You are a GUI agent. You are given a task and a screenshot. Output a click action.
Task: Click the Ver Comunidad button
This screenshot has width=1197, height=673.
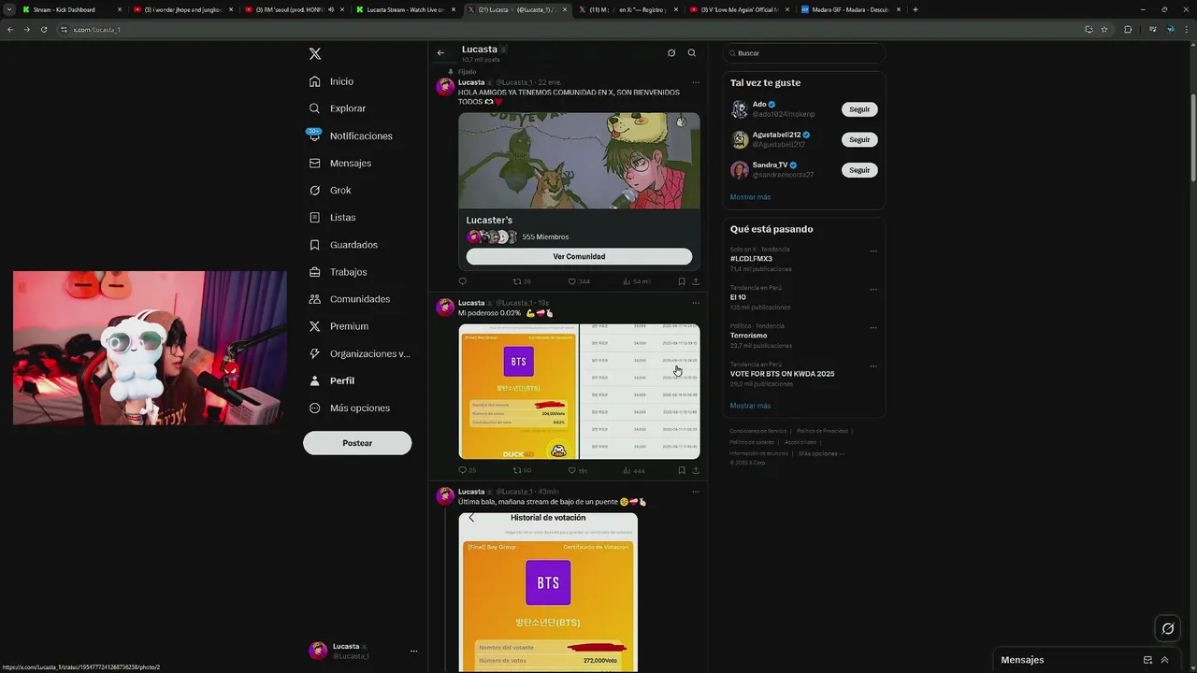[x=579, y=256]
